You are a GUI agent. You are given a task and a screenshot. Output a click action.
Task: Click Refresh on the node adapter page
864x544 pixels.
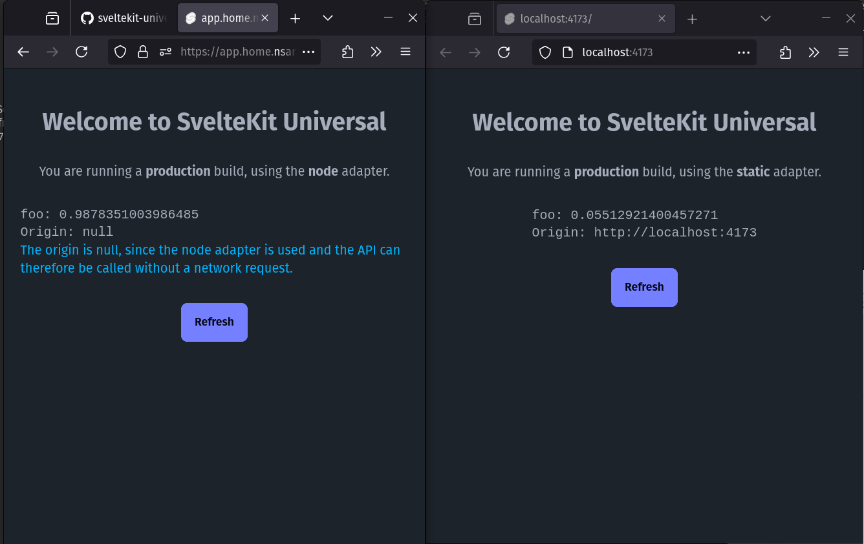pyautogui.click(x=214, y=322)
